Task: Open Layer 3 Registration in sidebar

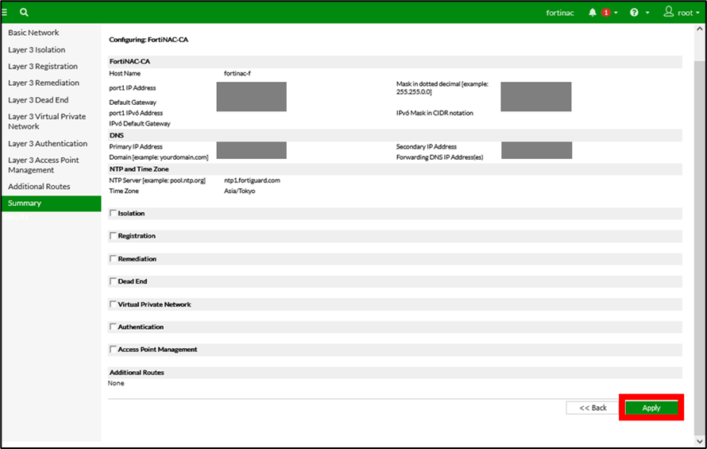Action: (x=43, y=66)
